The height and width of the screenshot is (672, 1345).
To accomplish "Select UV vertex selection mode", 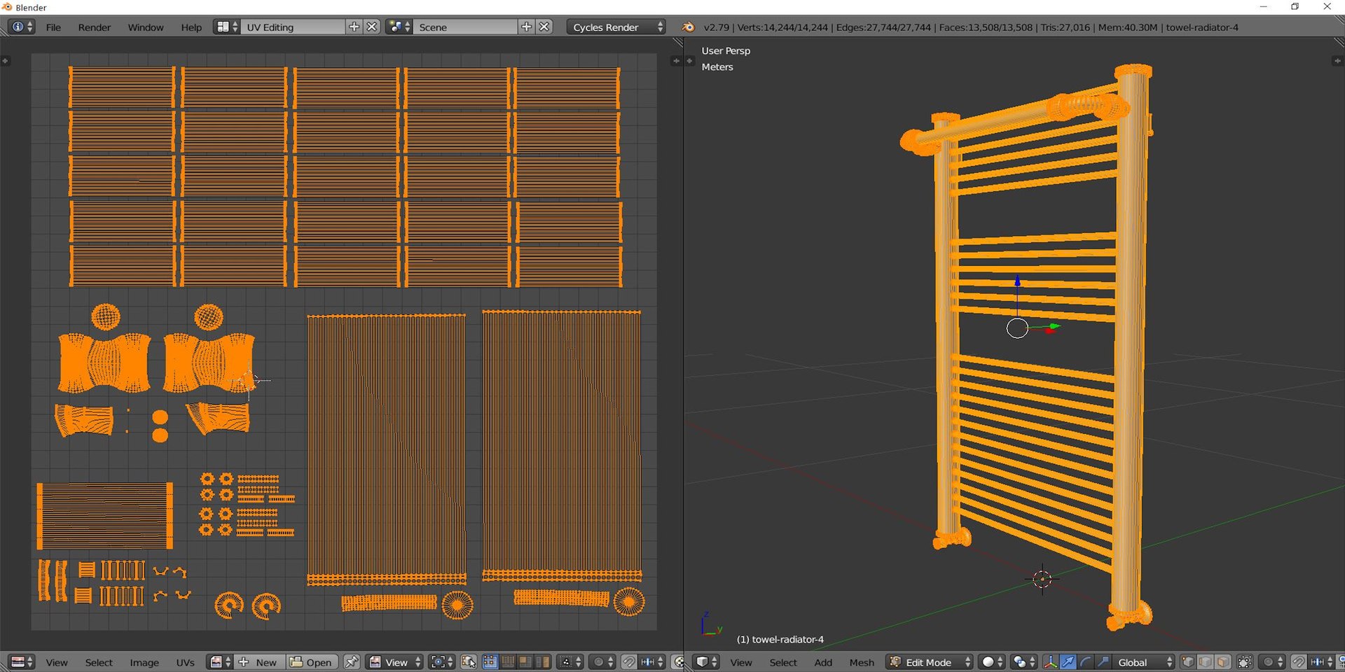I will pos(490,662).
